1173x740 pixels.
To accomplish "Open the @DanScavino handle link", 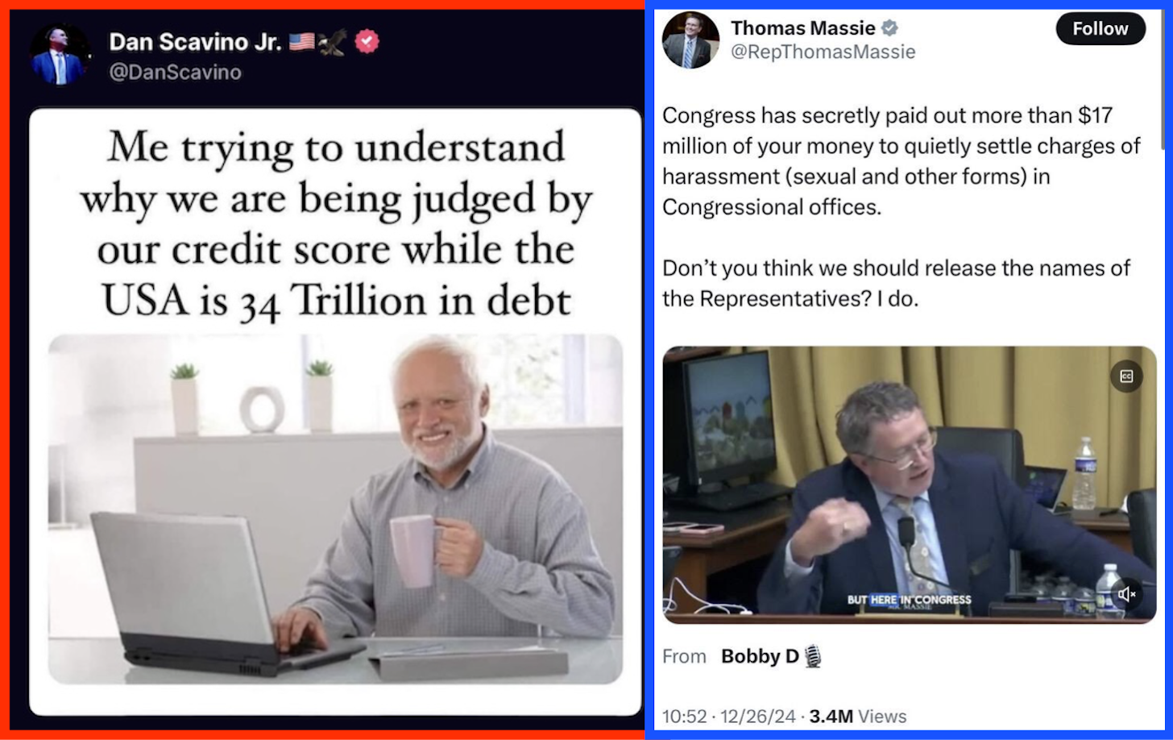I will coord(175,73).
